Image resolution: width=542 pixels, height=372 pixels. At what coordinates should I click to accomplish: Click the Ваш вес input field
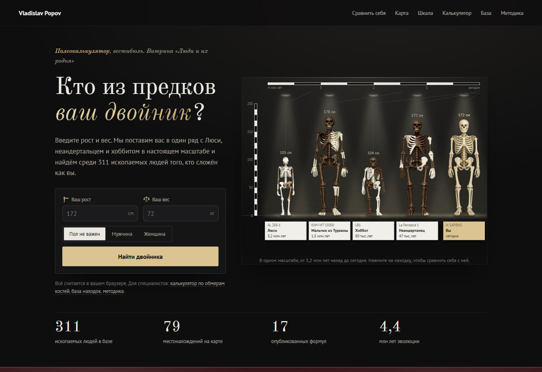pyautogui.click(x=181, y=213)
